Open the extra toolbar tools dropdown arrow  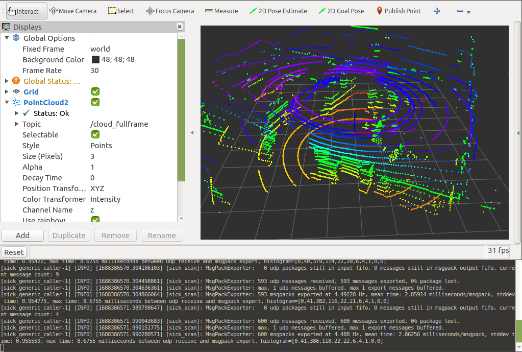(468, 12)
